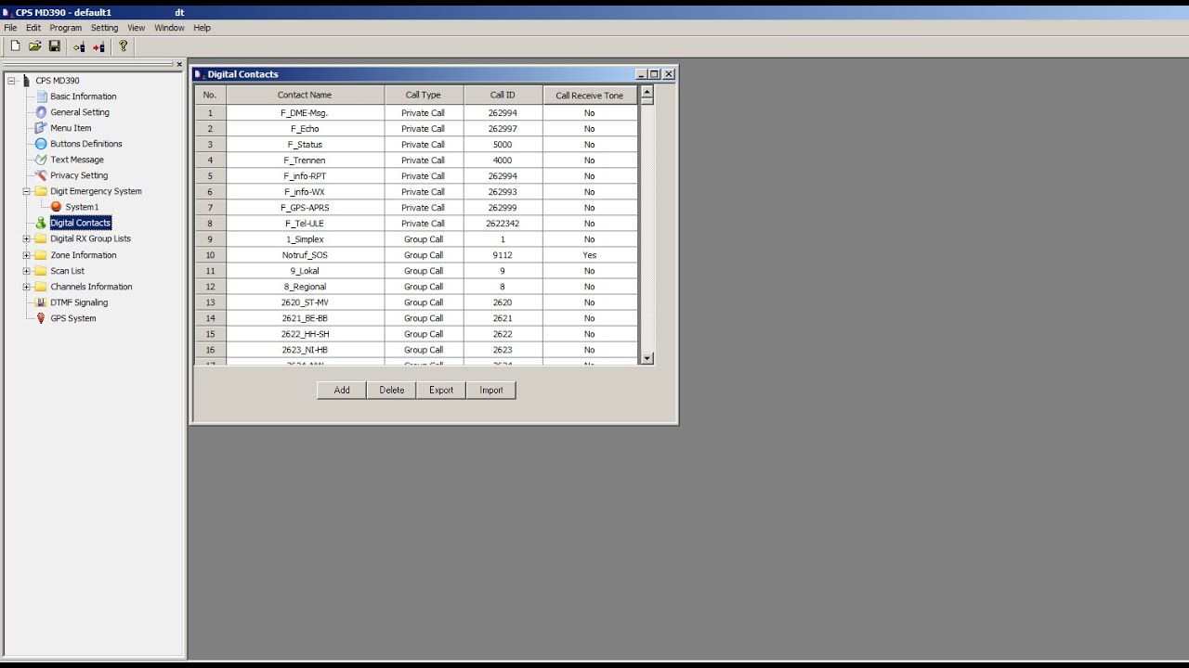
Task: Click Call ID cell 2622342
Action: pyautogui.click(x=503, y=224)
